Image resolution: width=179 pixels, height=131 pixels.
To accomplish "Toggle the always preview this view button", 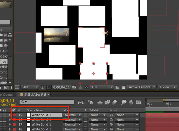I will click(x=17, y=87).
